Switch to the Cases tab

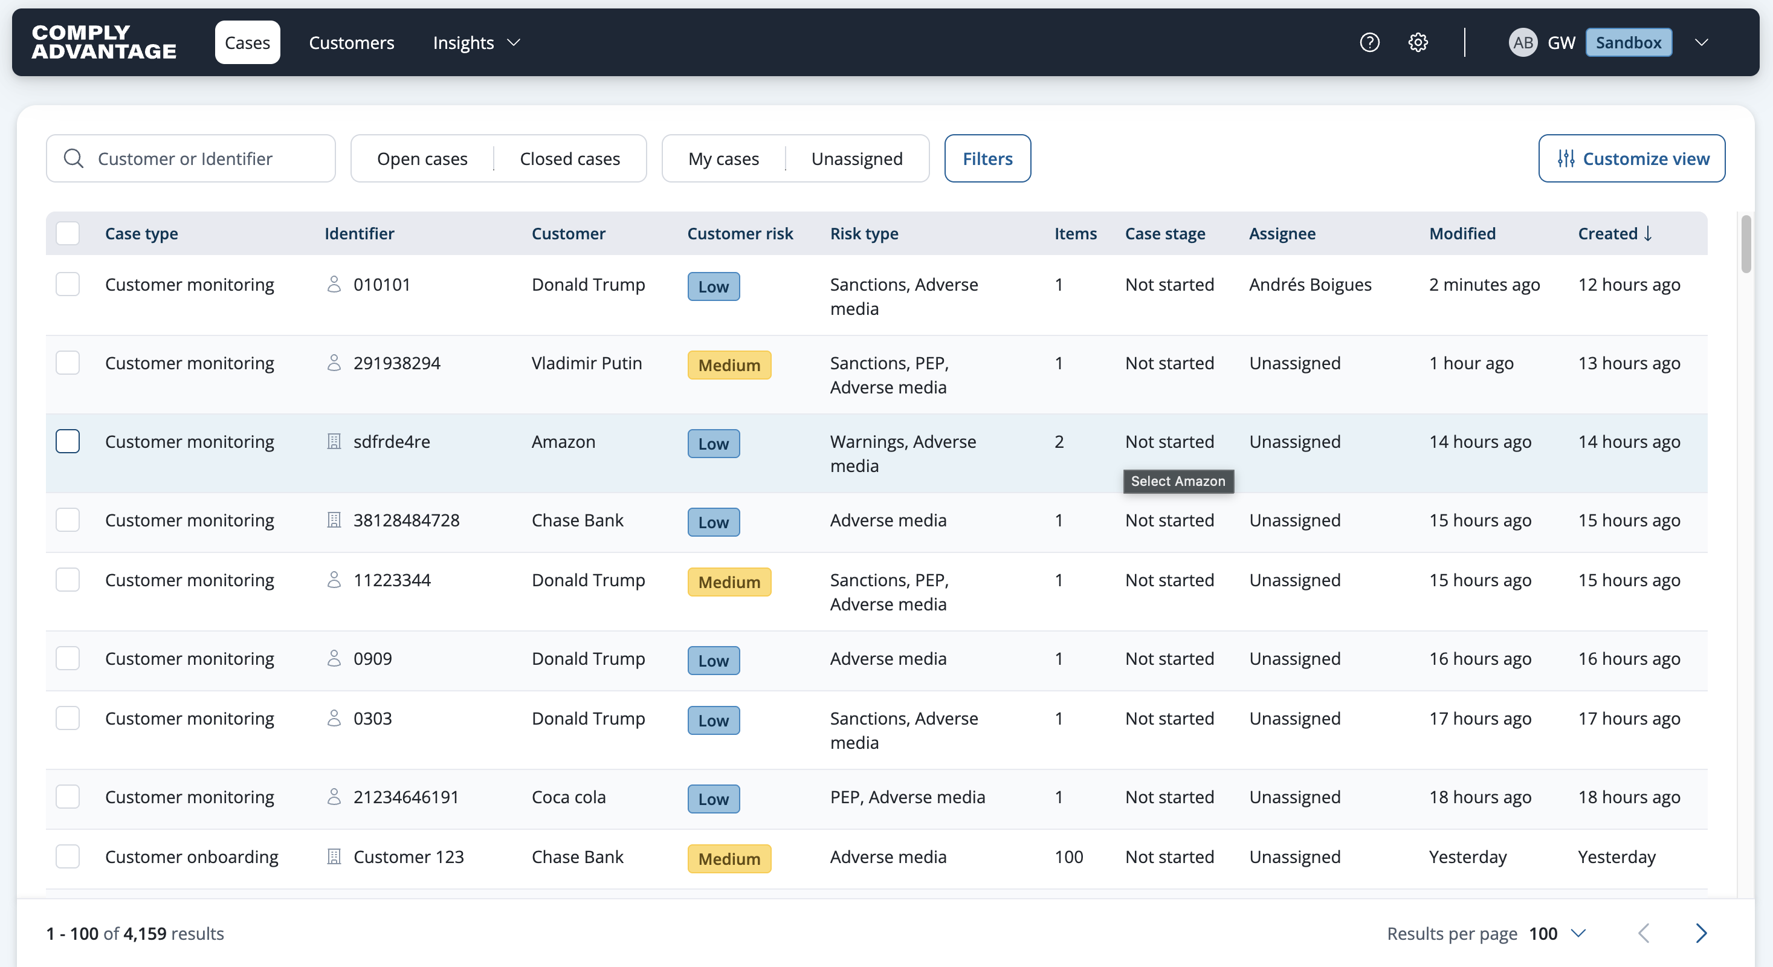[247, 43]
